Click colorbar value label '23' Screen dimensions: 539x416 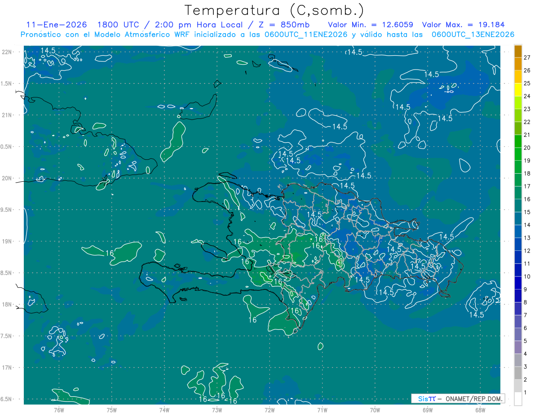pyautogui.click(x=527, y=109)
